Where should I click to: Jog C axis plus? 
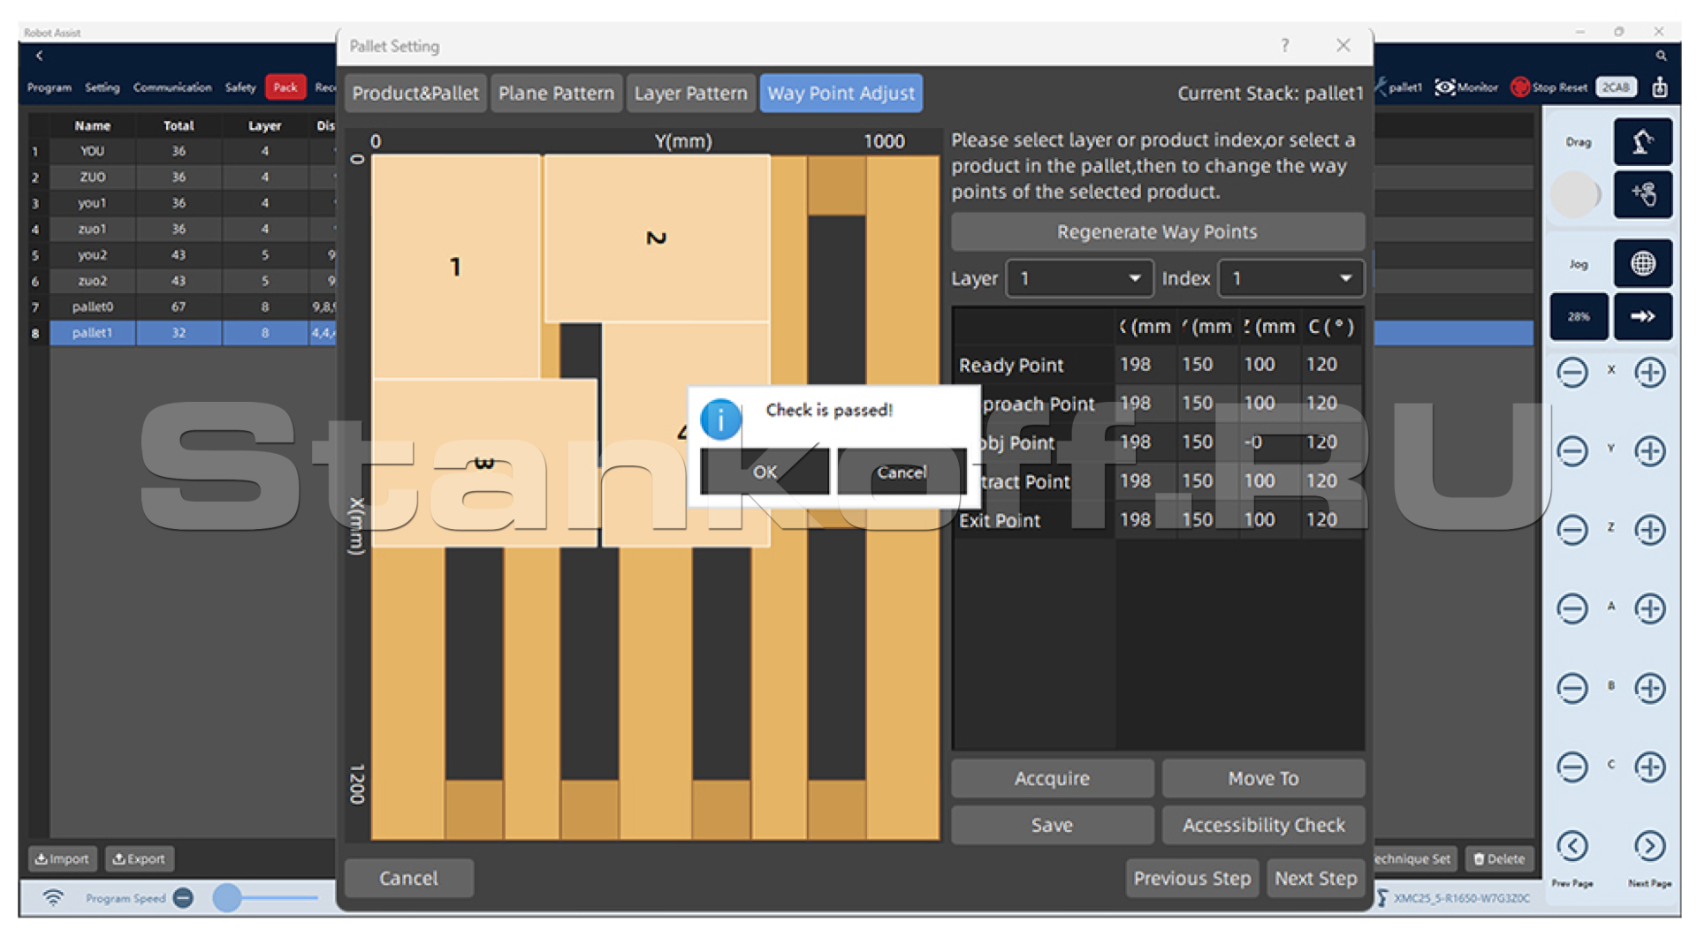tap(1649, 767)
